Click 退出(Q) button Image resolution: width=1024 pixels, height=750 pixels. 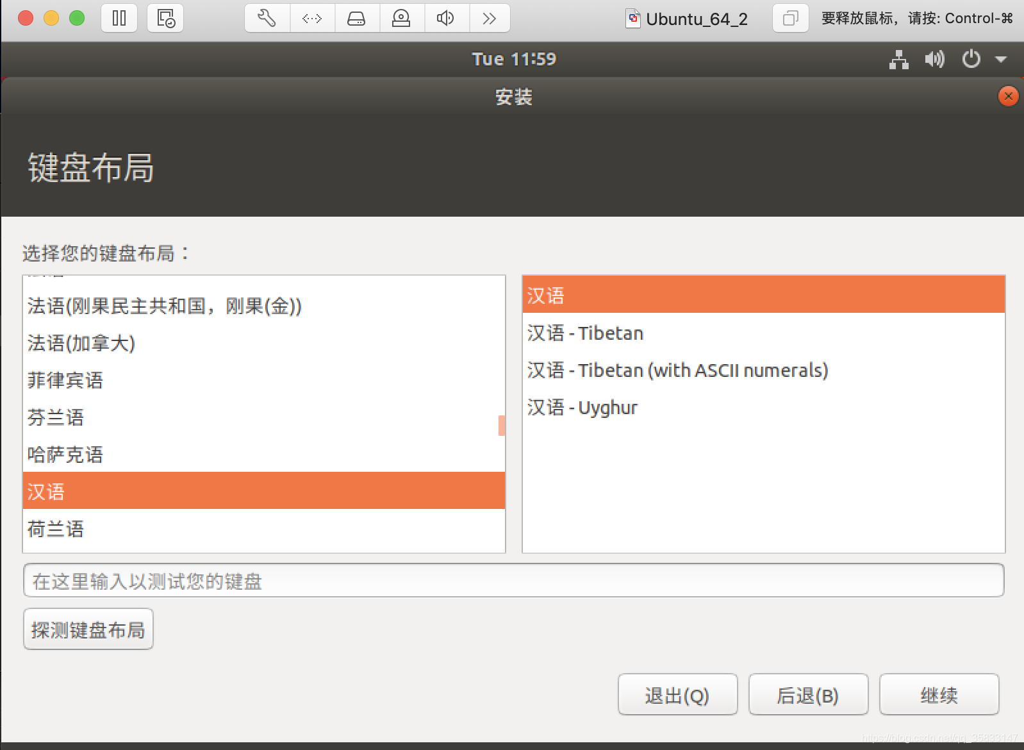677,695
